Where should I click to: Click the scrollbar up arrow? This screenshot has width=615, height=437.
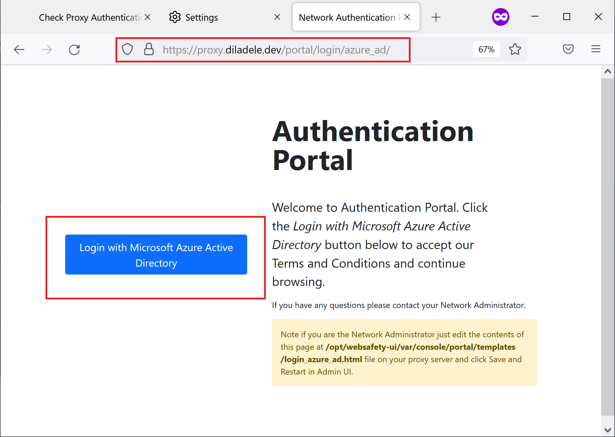[608, 72]
